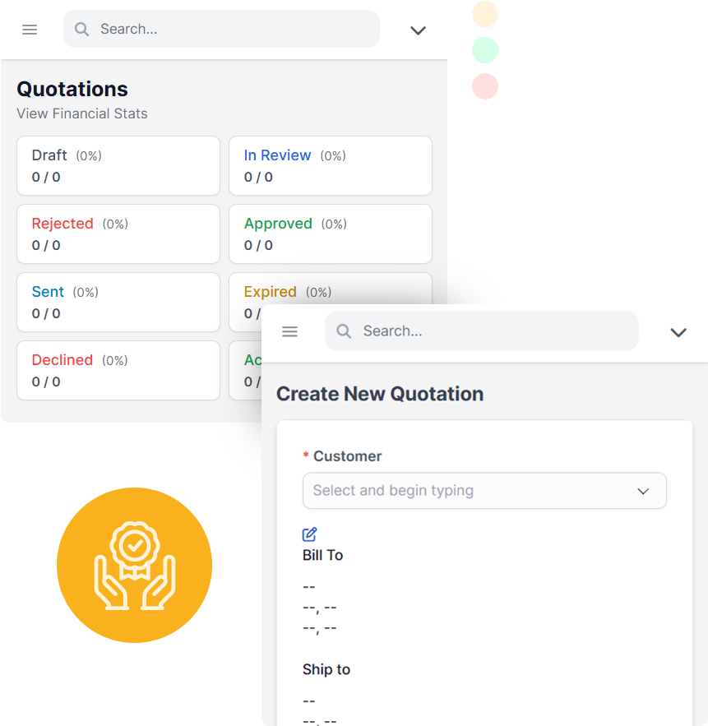Open the Declined quotations card

click(118, 371)
